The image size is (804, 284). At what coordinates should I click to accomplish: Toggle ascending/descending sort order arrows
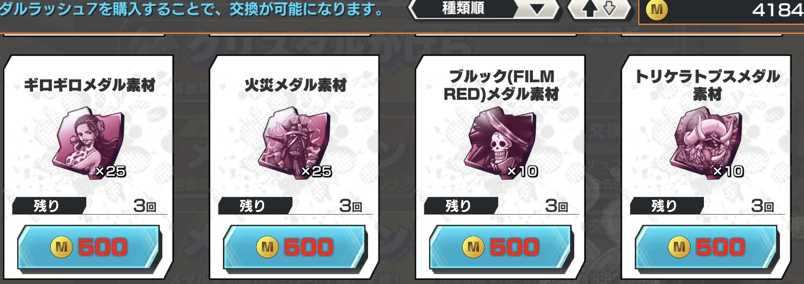(600, 9)
